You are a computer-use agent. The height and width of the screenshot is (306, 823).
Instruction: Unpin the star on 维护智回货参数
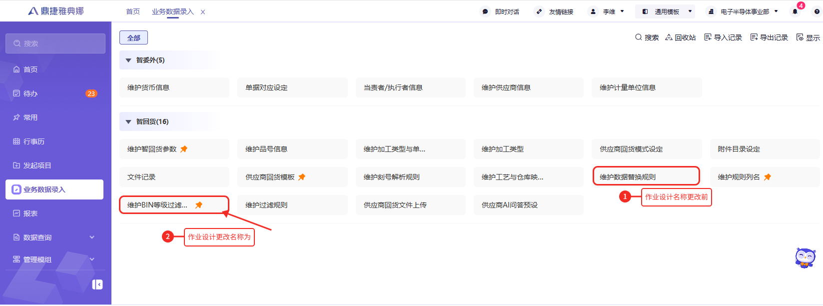click(184, 149)
